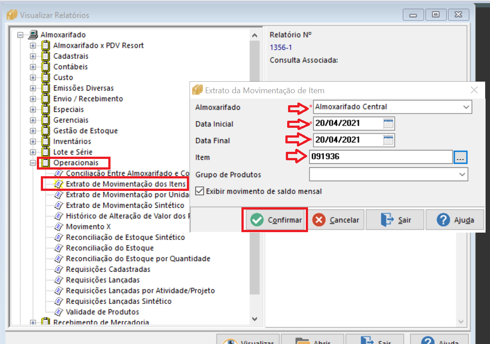Click Sair button in the Extrato dialog

(x=395, y=220)
